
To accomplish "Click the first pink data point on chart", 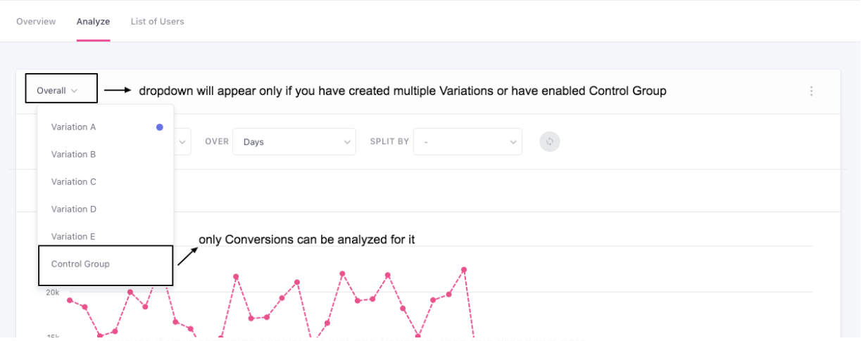I will click(x=70, y=300).
